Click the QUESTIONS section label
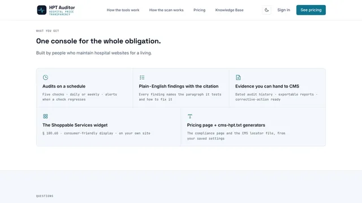Viewport: 362px width, 203px height. [x=45, y=196]
